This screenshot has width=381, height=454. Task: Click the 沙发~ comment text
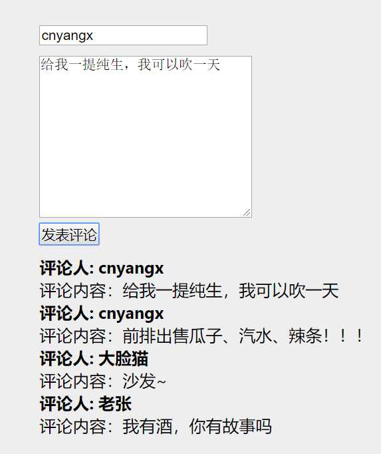(144, 381)
